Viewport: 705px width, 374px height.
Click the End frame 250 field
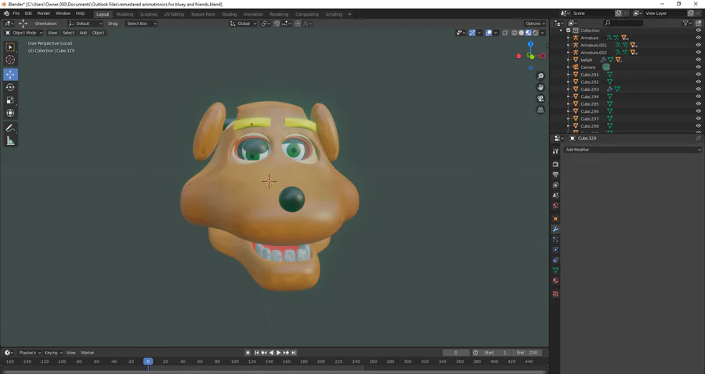(526, 353)
